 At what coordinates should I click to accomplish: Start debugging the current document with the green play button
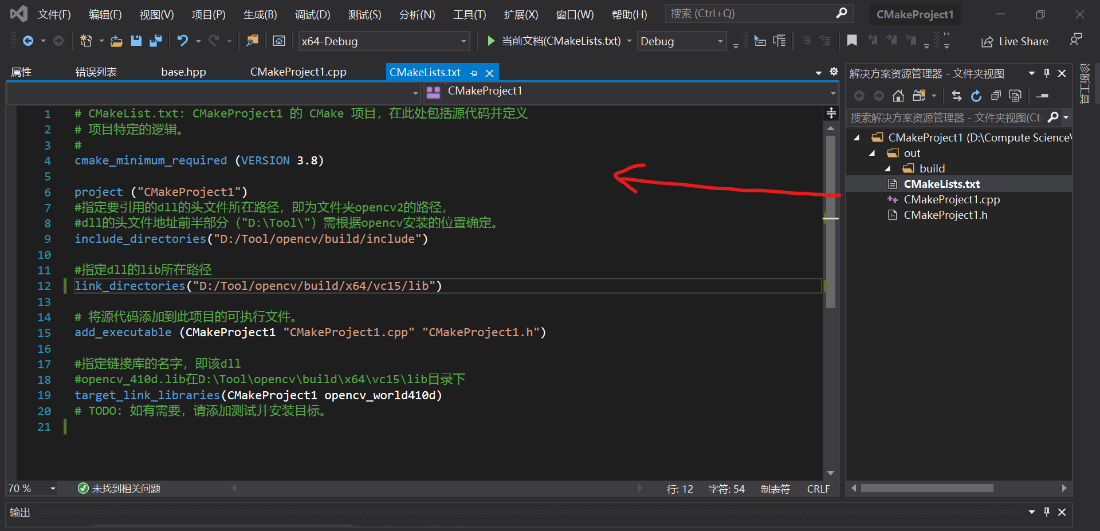pyautogui.click(x=491, y=41)
